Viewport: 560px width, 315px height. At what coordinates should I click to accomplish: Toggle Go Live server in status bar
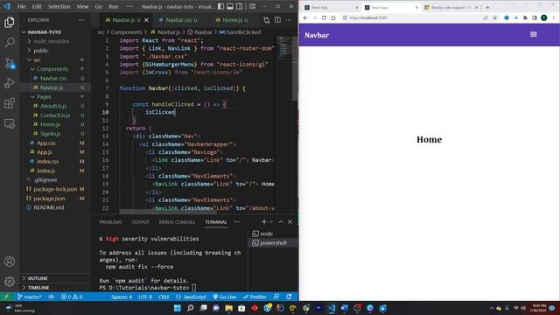pyautogui.click(x=225, y=297)
